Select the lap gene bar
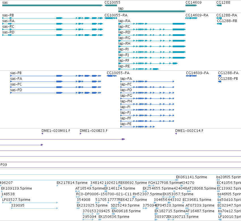241x221 pixels. [x=152, y=11]
